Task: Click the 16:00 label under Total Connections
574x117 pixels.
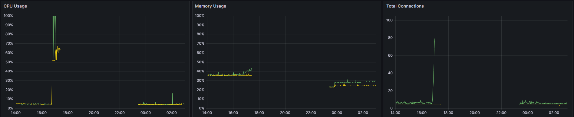Action: click(422, 113)
